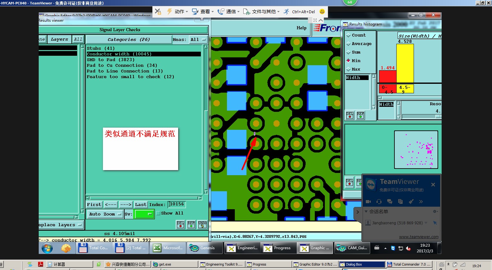This screenshot has height=270, width=492.
Task: Select SMD to Pad (3823) category
Action: point(111,60)
